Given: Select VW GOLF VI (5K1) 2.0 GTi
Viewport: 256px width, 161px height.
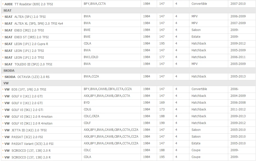Looking at the screenshot, I should (24, 110).
